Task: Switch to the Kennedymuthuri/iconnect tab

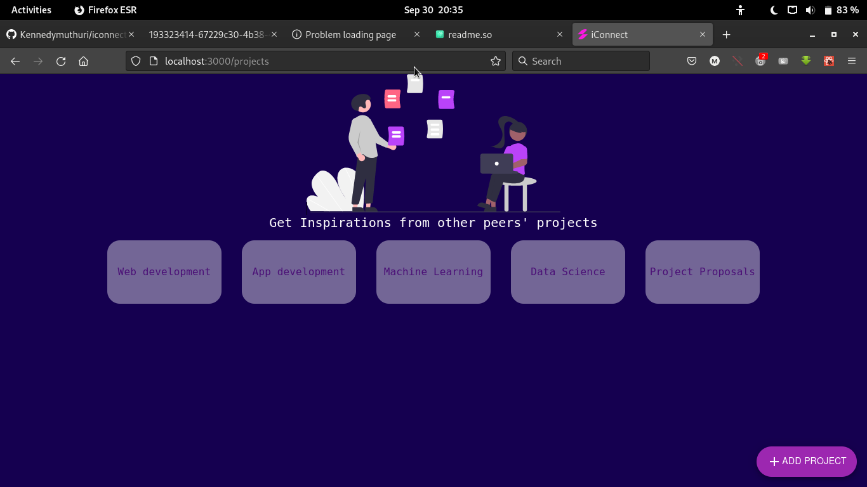Action: pyautogui.click(x=70, y=34)
